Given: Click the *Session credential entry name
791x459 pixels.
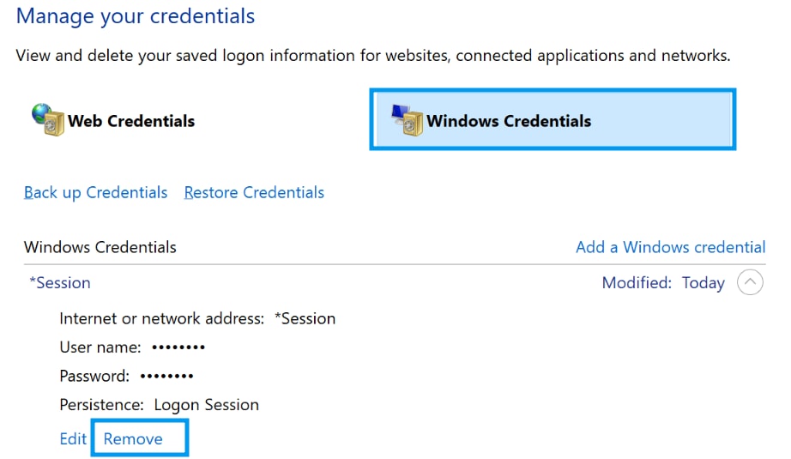Looking at the screenshot, I should 59,282.
